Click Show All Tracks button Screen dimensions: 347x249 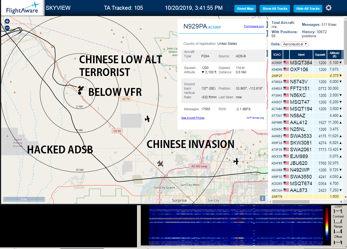pos(275,9)
